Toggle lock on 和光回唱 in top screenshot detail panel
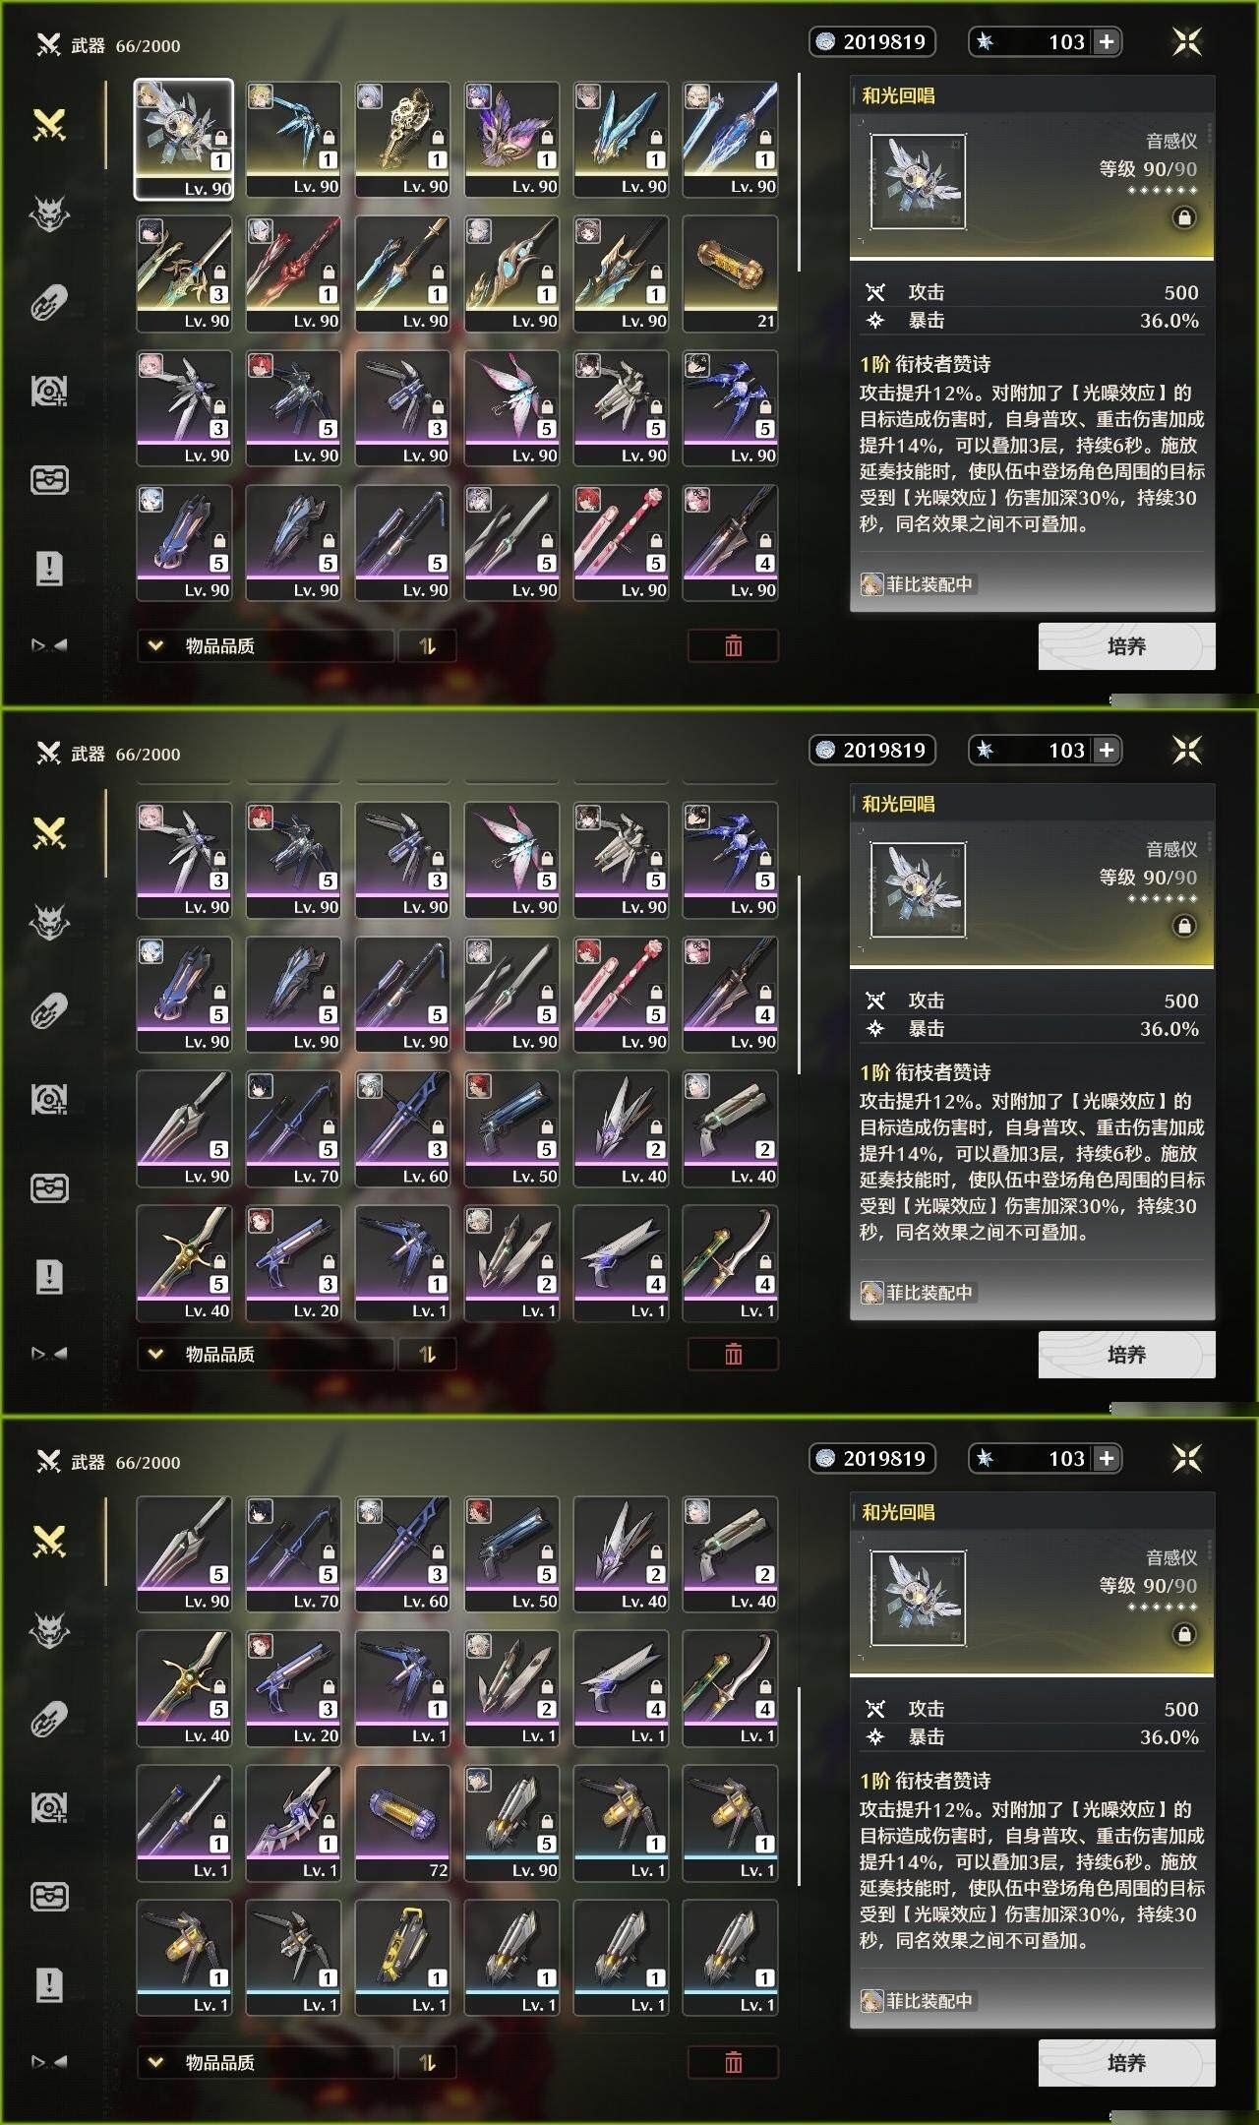The image size is (1259, 2125). pos(1185,217)
